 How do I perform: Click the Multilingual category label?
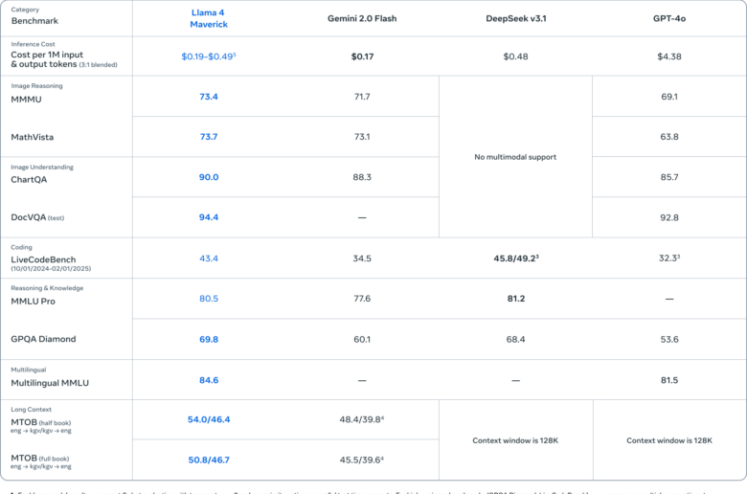29,370
